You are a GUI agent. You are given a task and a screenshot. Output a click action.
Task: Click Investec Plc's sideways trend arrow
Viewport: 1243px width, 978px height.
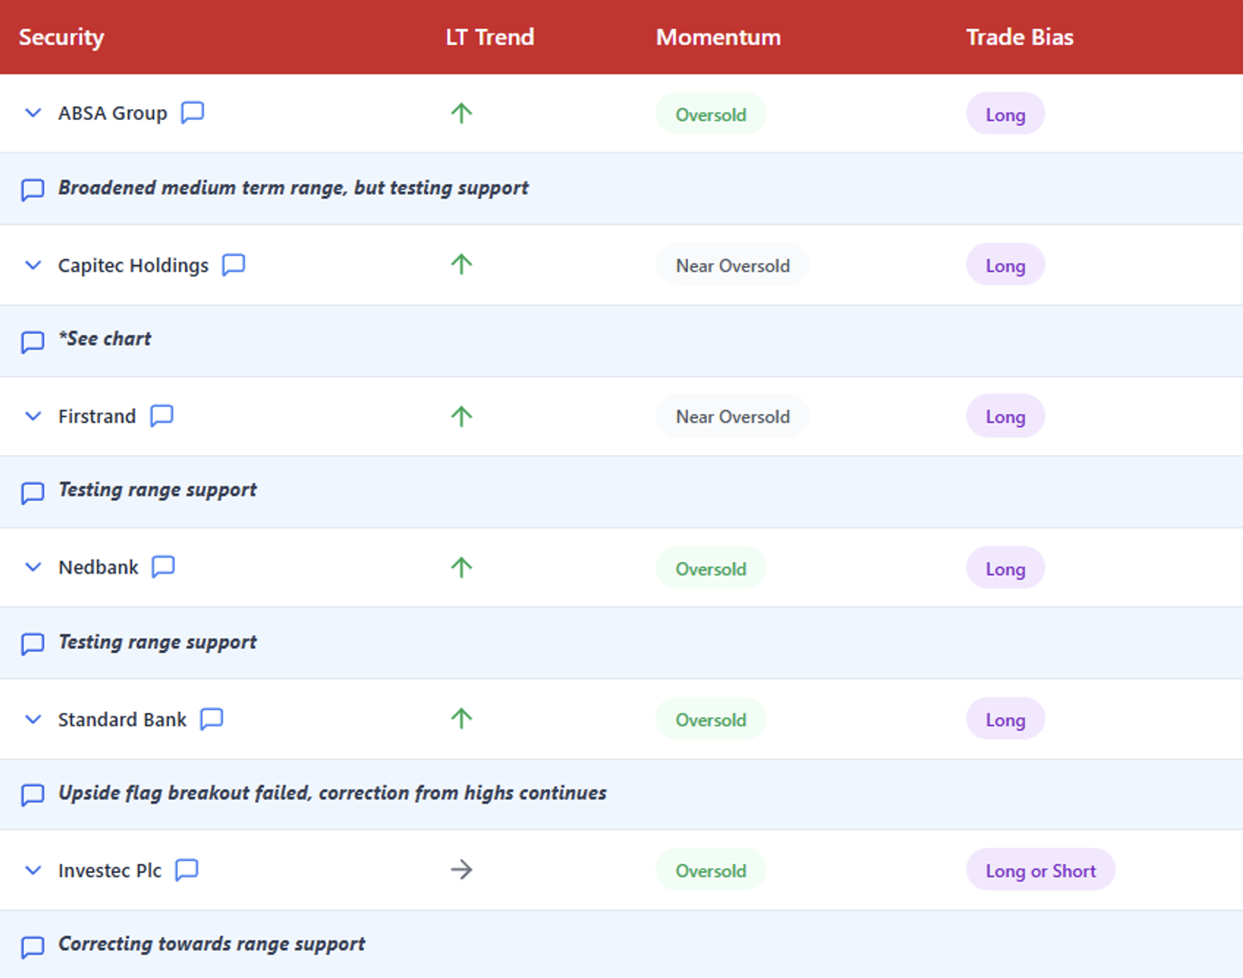462,870
